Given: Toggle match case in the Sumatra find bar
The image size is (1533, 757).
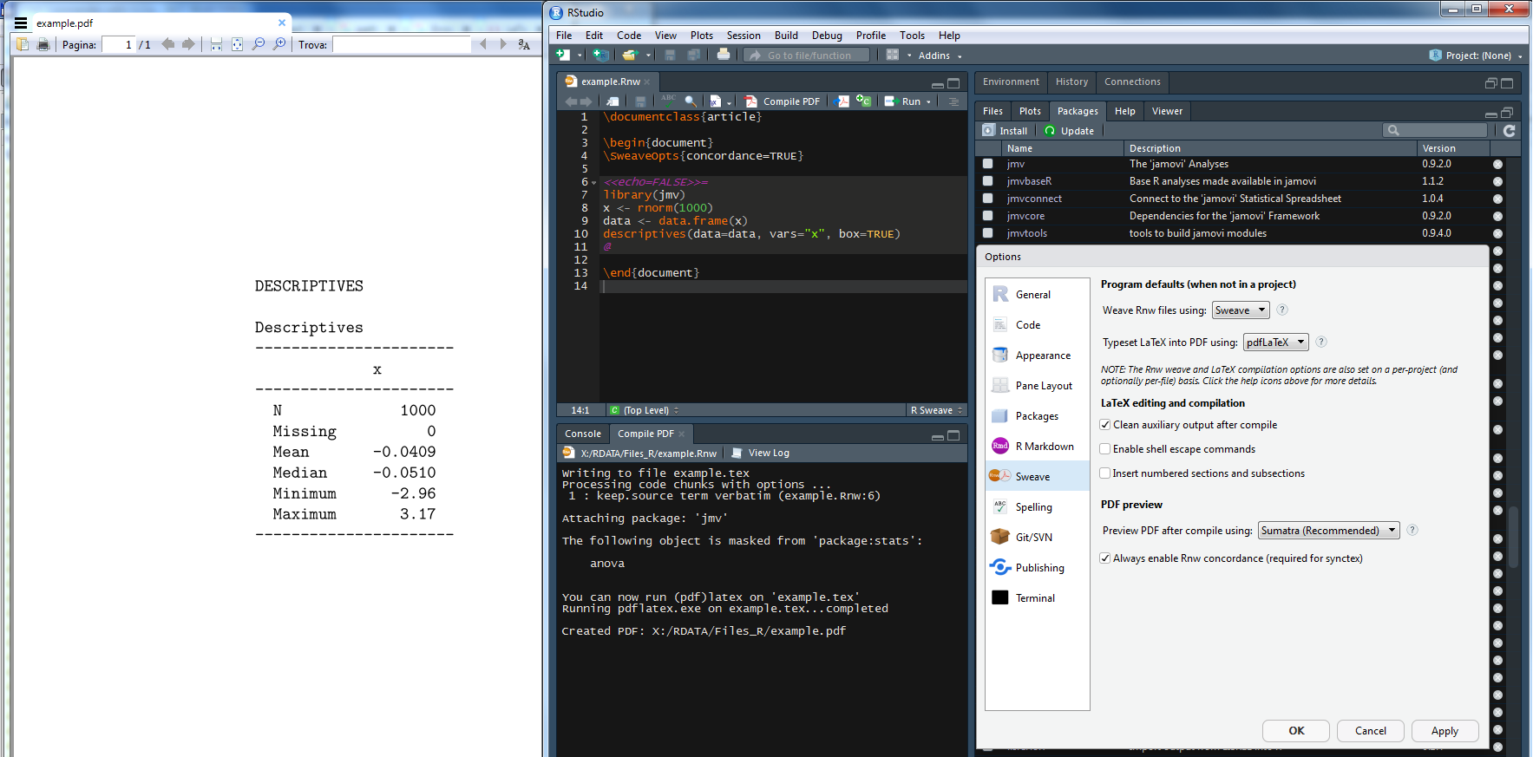Looking at the screenshot, I should pos(524,44).
